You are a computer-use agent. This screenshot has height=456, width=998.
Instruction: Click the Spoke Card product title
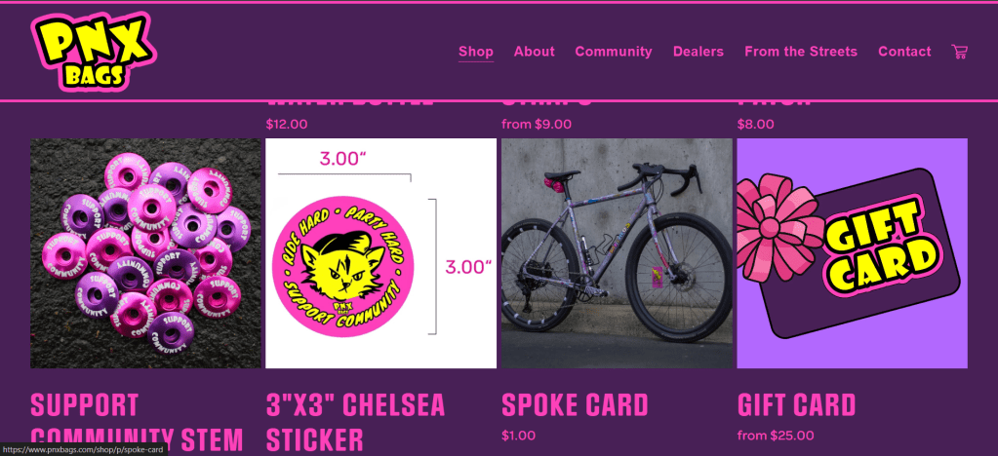click(x=575, y=405)
